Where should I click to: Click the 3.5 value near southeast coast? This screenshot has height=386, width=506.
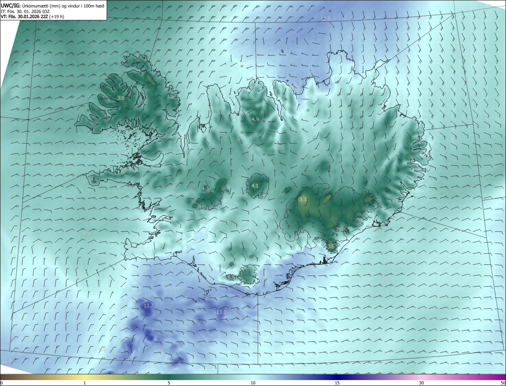tap(331, 246)
